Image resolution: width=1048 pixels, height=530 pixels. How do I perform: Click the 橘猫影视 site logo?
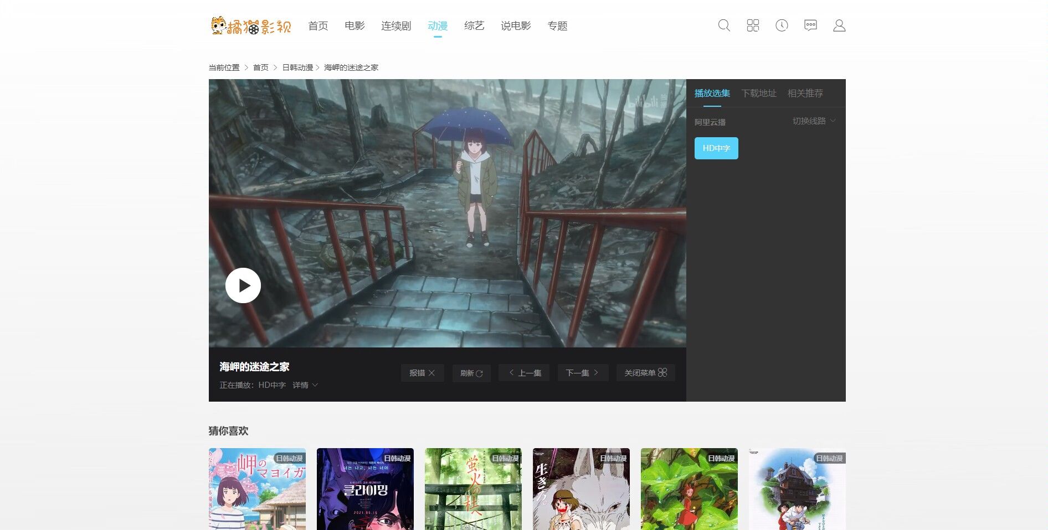[251, 25]
